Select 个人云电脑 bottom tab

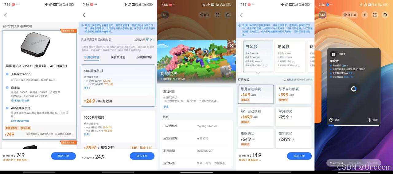[337, 163]
